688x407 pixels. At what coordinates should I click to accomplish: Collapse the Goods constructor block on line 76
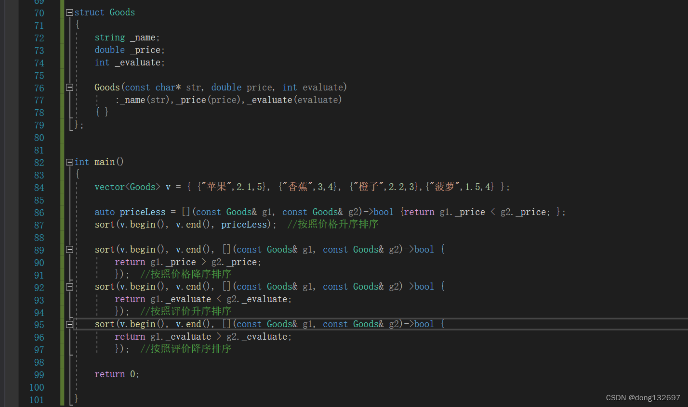(69, 88)
